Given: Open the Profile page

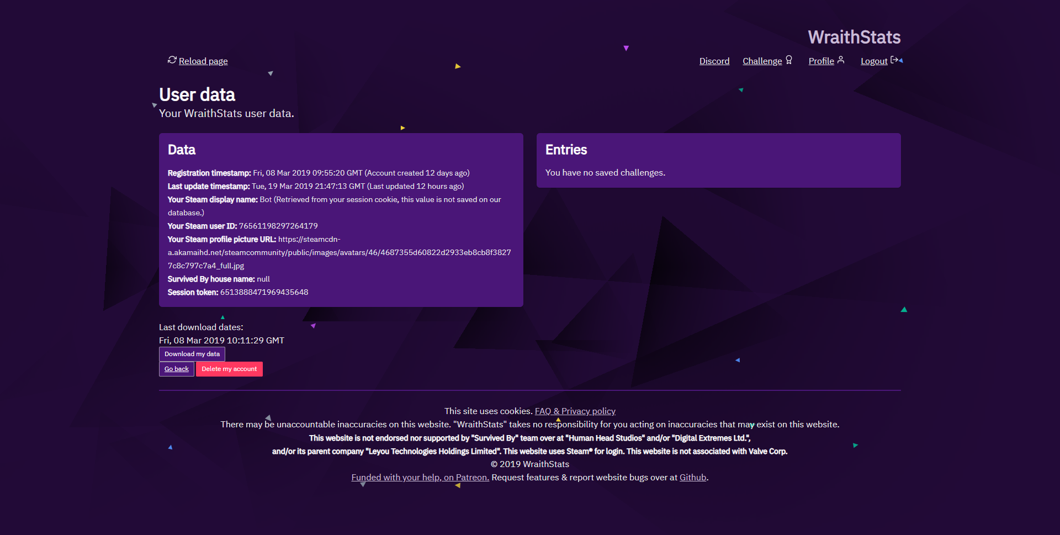Looking at the screenshot, I should (x=821, y=61).
